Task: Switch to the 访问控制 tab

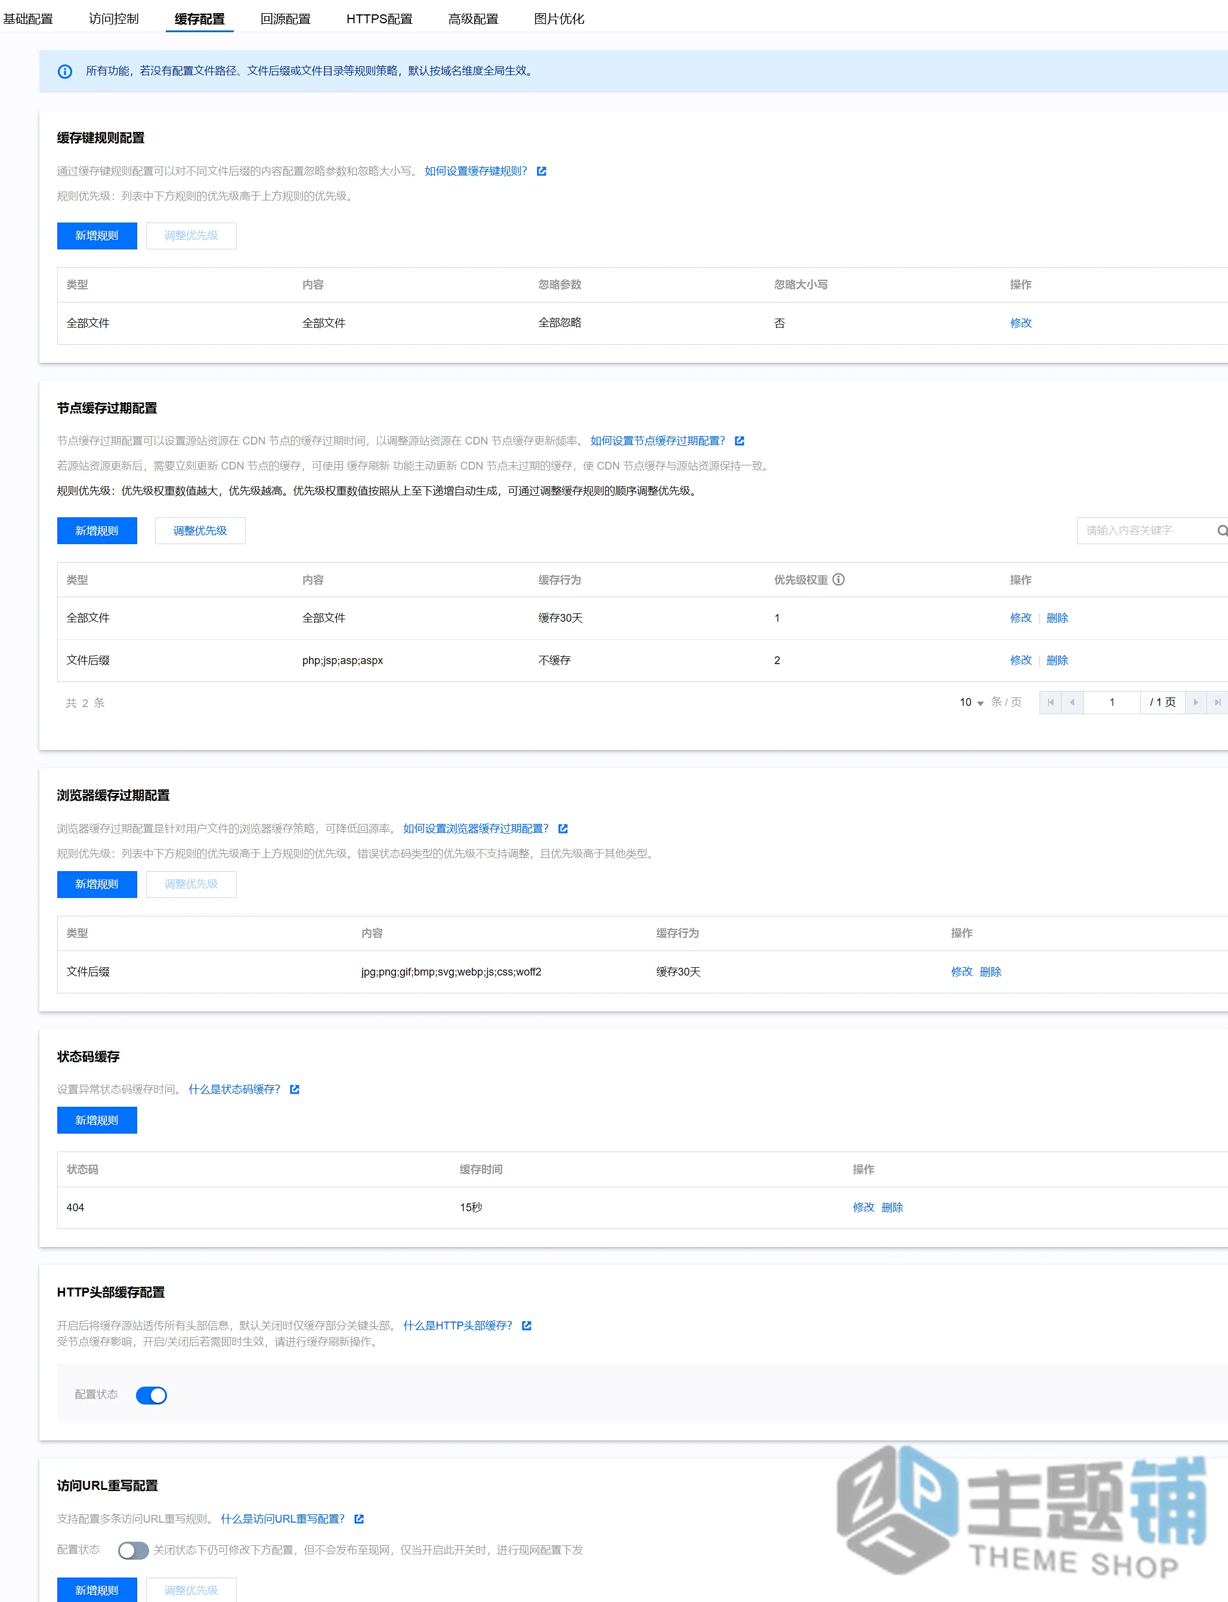Action: [113, 19]
